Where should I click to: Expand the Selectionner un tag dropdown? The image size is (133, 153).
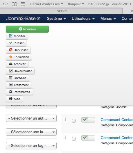pyautogui.click(x=31, y=146)
